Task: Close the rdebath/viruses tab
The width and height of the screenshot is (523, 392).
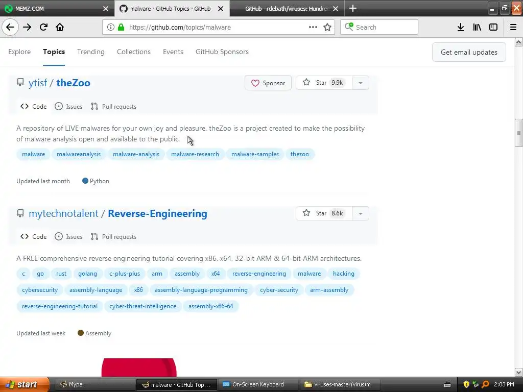Action: coord(336,9)
